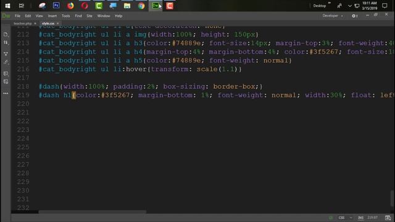
Task: Click #3f5267 color value on line 219
Action: pos(115,95)
